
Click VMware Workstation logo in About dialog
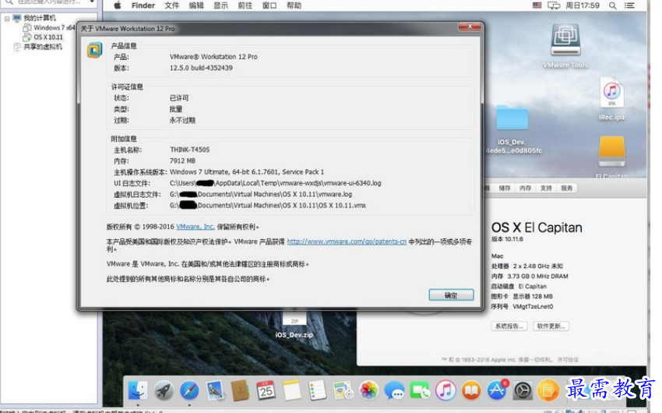click(94, 50)
